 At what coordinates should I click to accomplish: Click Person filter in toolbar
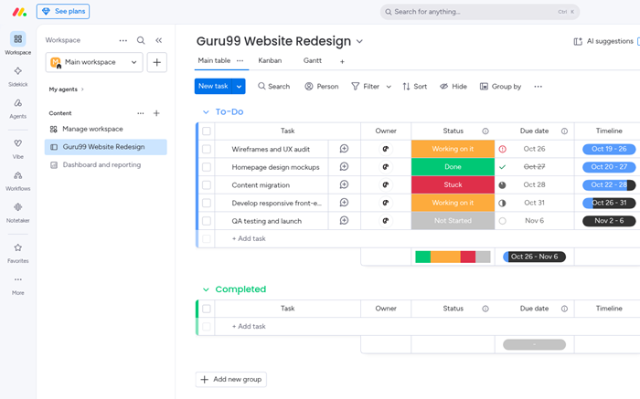(x=322, y=87)
